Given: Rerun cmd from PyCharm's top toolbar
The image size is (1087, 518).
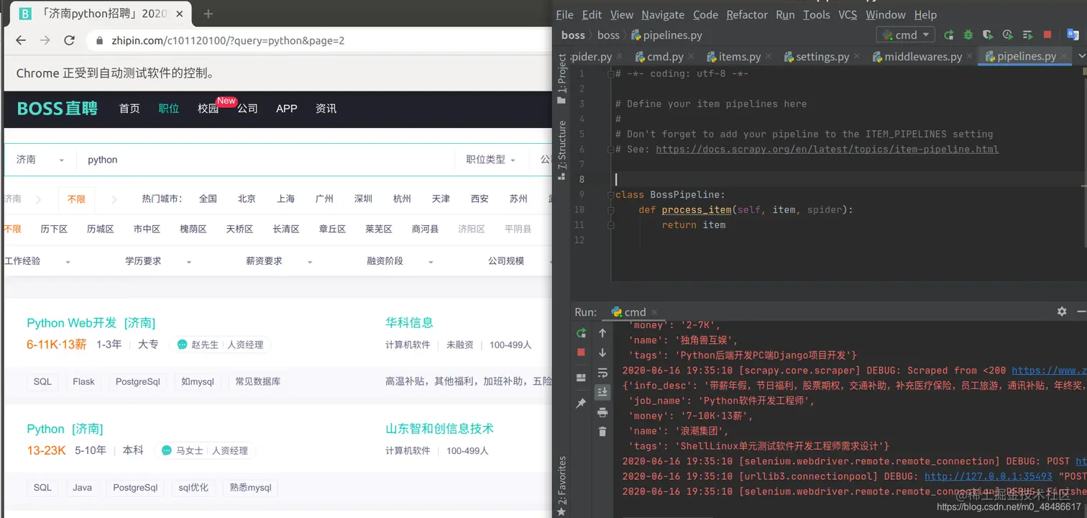Looking at the screenshot, I should (x=949, y=35).
